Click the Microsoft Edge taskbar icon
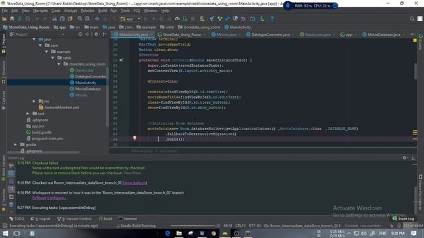 (x=168, y=233)
